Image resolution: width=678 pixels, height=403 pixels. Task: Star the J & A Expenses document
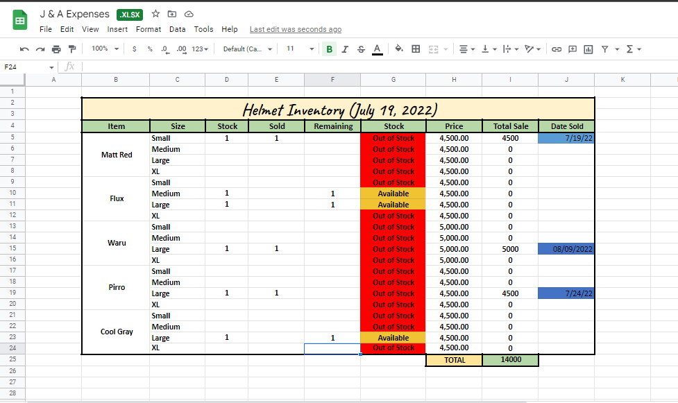point(155,14)
